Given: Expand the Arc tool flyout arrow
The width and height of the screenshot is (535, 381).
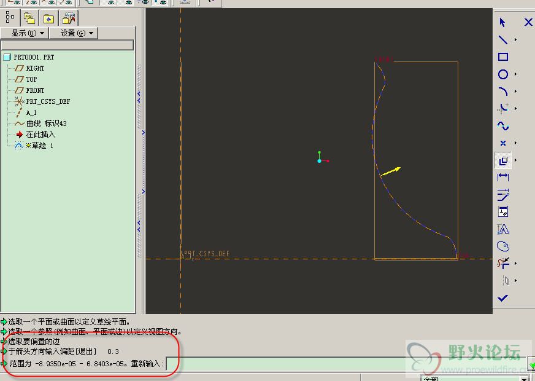Looking at the screenshot, I should click(515, 91).
